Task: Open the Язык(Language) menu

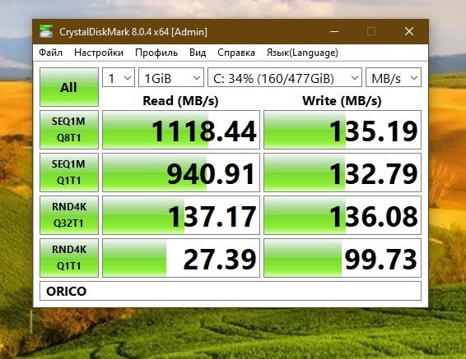Action: pos(302,53)
